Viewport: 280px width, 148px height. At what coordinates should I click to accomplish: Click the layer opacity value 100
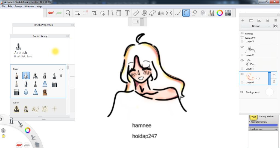[x=276, y=26]
